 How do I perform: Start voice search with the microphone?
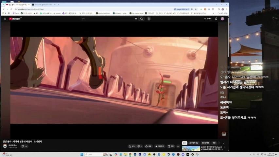pos(149,19)
